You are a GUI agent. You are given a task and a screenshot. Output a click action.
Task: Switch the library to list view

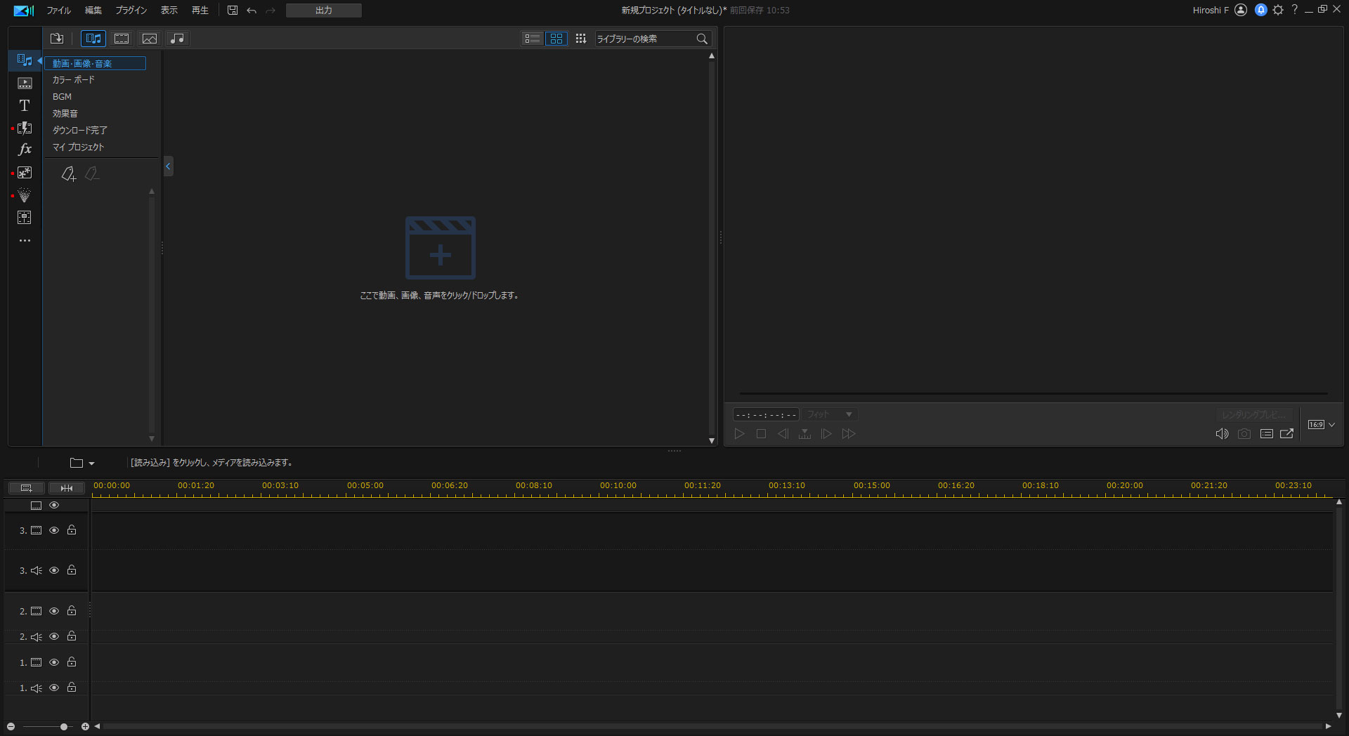point(533,39)
